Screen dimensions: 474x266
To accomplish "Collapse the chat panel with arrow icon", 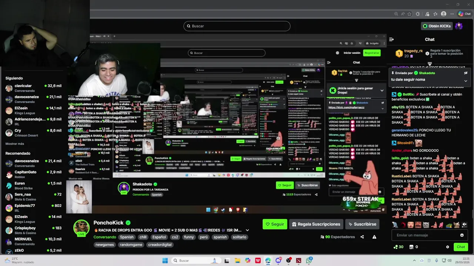I will pyautogui.click(x=391, y=39).
